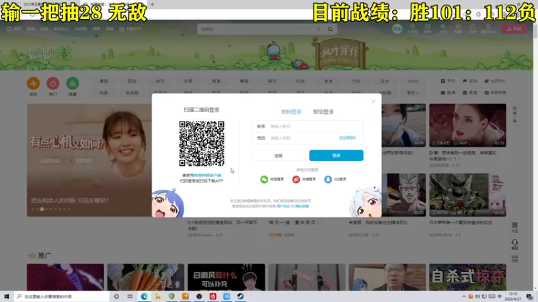Click the 换一换 refresh icon at right edge
This screenshot has width=538, height=302.
514,115
